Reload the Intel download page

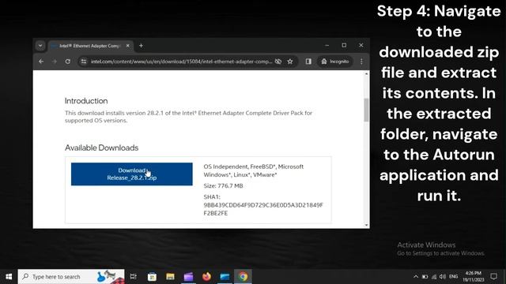click(x=68, y=62)
